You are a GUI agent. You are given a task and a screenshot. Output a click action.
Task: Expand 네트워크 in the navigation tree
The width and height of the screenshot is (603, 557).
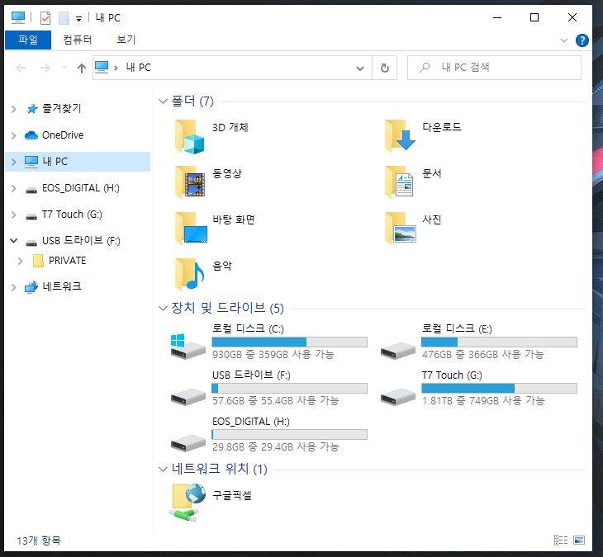coord(14,287)
